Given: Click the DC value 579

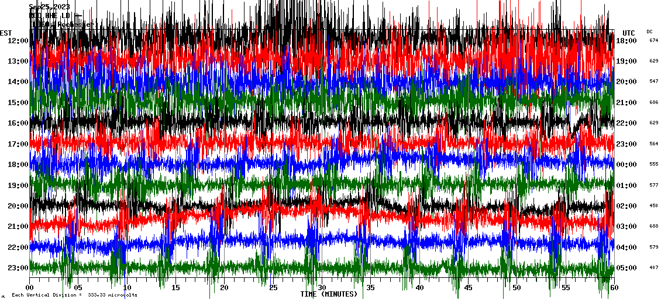Looking at the screenshot, I should [x=654, y=247].
